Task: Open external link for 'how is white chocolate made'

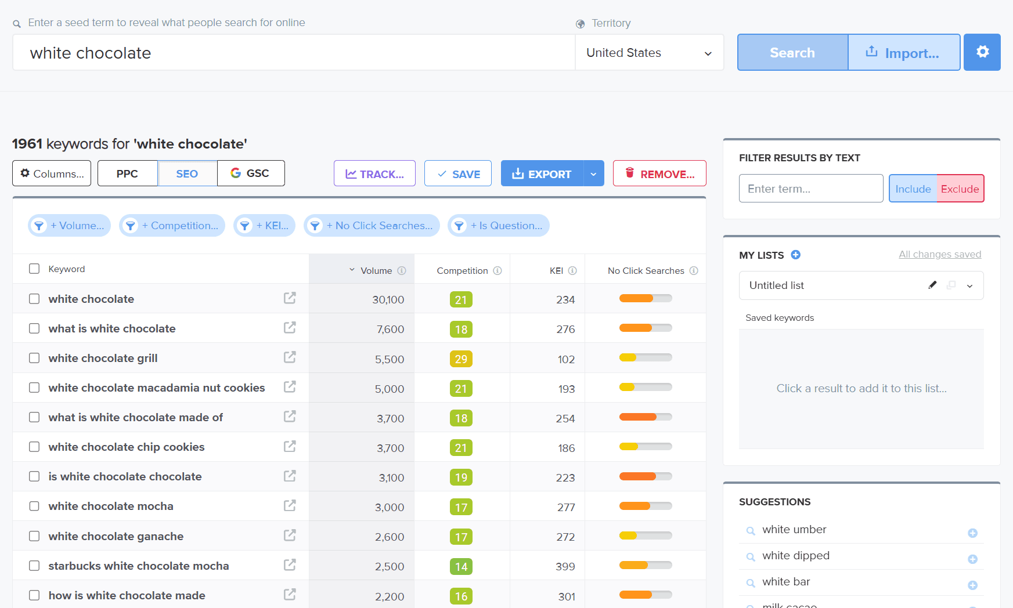Action: coord(290,595)
